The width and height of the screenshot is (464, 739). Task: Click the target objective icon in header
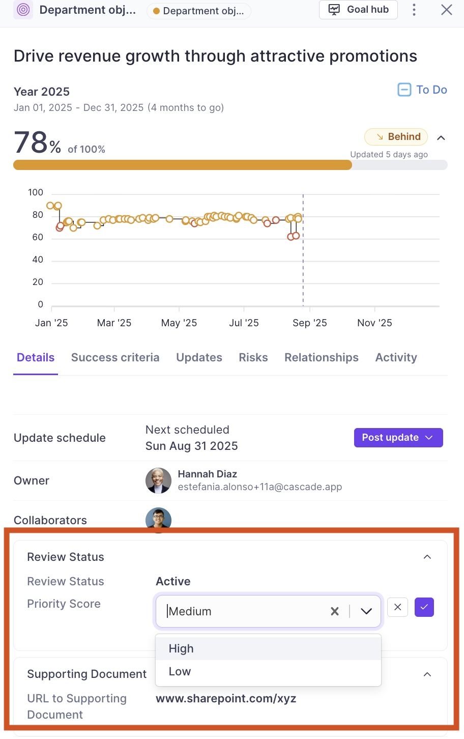[23, 10]
